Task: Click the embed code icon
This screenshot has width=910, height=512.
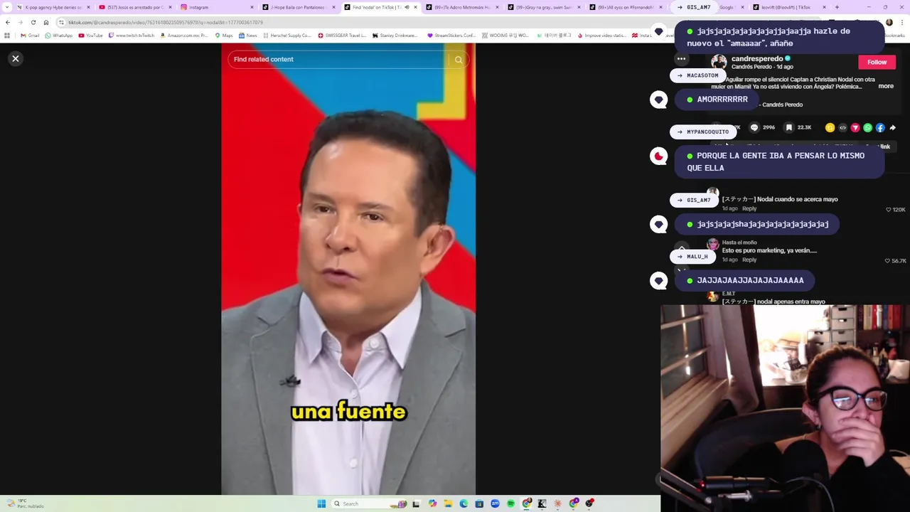Action: click(842, 128)
